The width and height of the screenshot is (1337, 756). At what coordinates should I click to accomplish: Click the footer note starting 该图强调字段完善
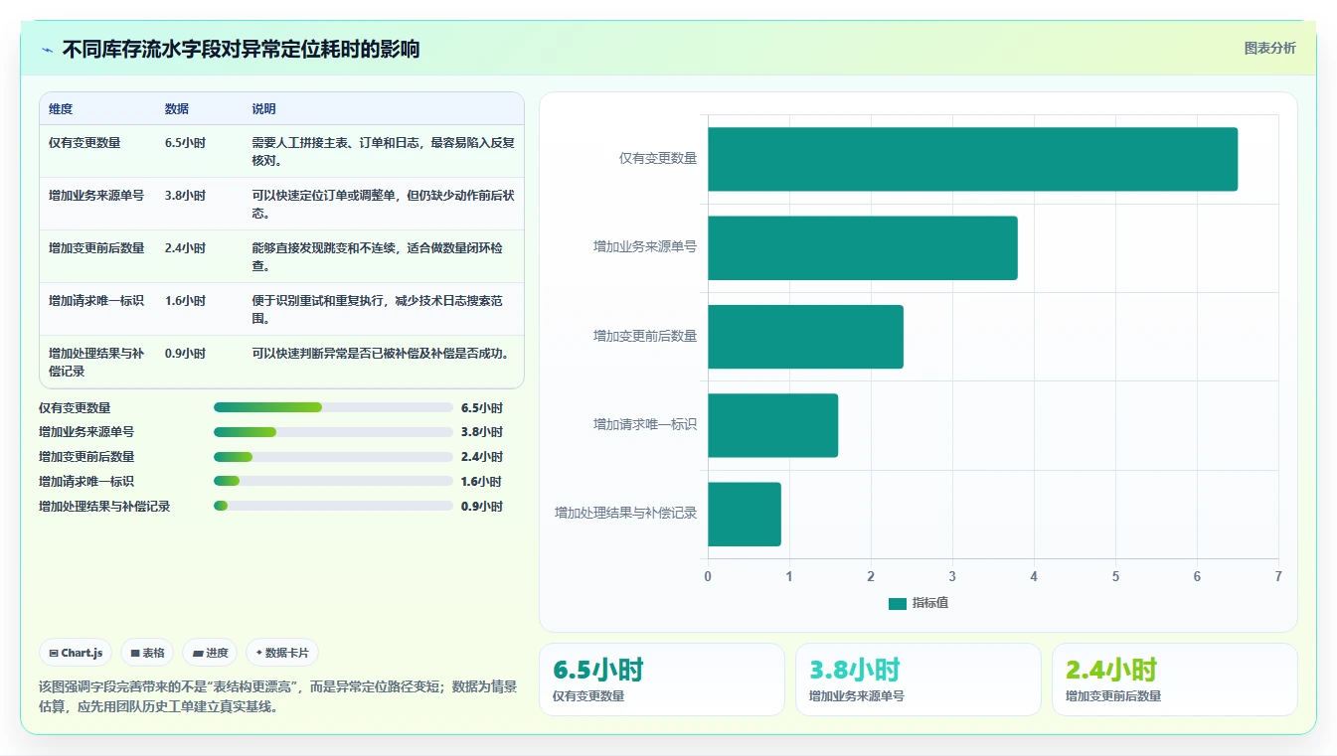[x=277, y=696]
